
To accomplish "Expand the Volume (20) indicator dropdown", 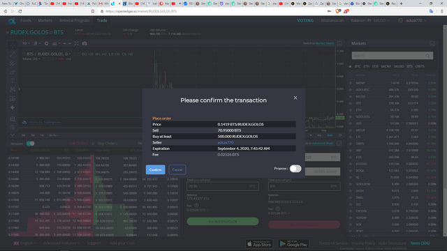I will (x=39, y=59).
